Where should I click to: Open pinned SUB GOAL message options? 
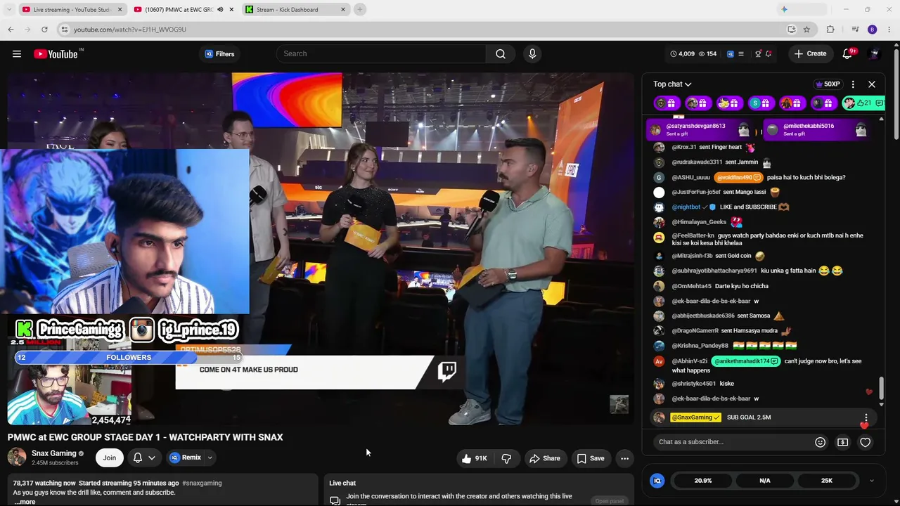866,417
